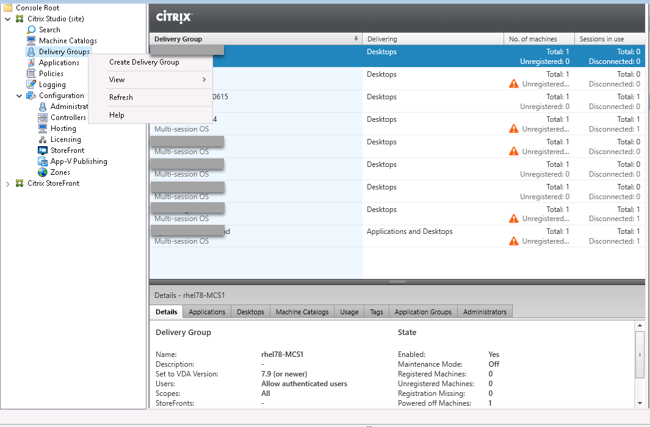This screenshot has height=427, width=650.
Task: Click the Zones globe icon
Action: coord(43,172)
